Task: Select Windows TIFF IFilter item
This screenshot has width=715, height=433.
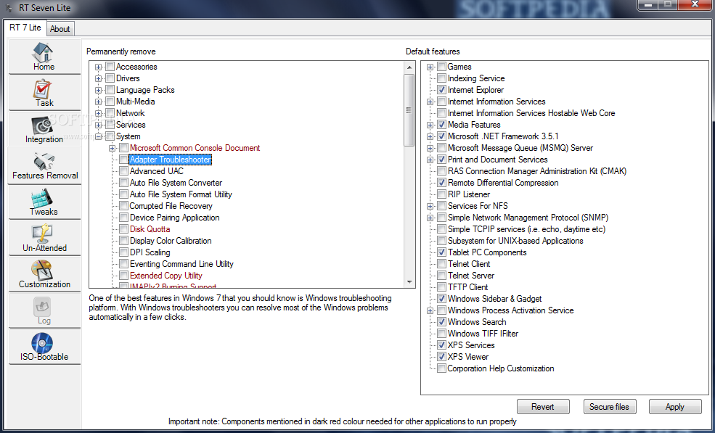Action: tap(483, 334)
